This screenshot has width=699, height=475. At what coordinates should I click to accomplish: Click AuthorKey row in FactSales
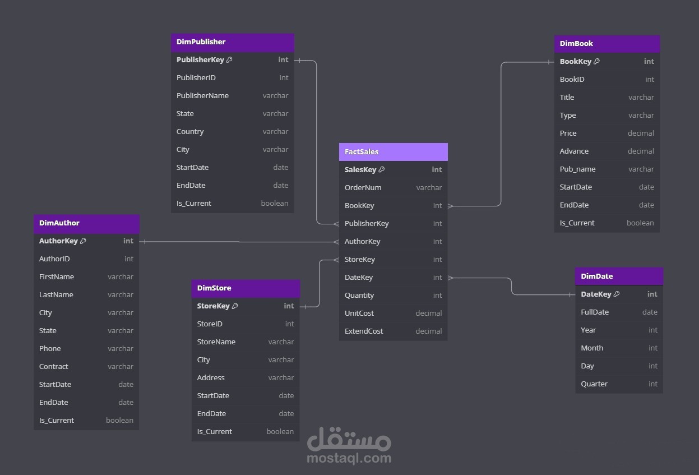pos(394,242)
